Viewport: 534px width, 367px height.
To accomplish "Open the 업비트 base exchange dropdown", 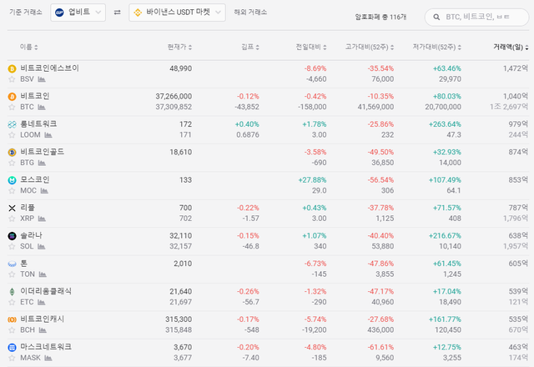I will [x=78, y=13].
